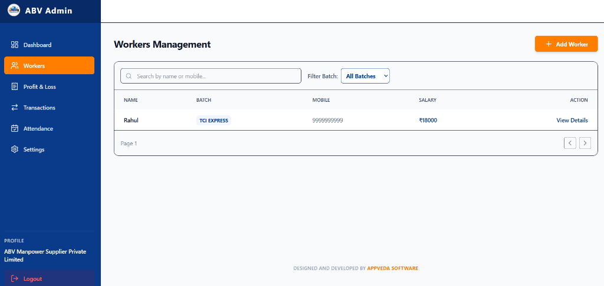Viewport: 604px width, 286px height.
Task: Click the plus icon on Add Worker
Action: 549,44
